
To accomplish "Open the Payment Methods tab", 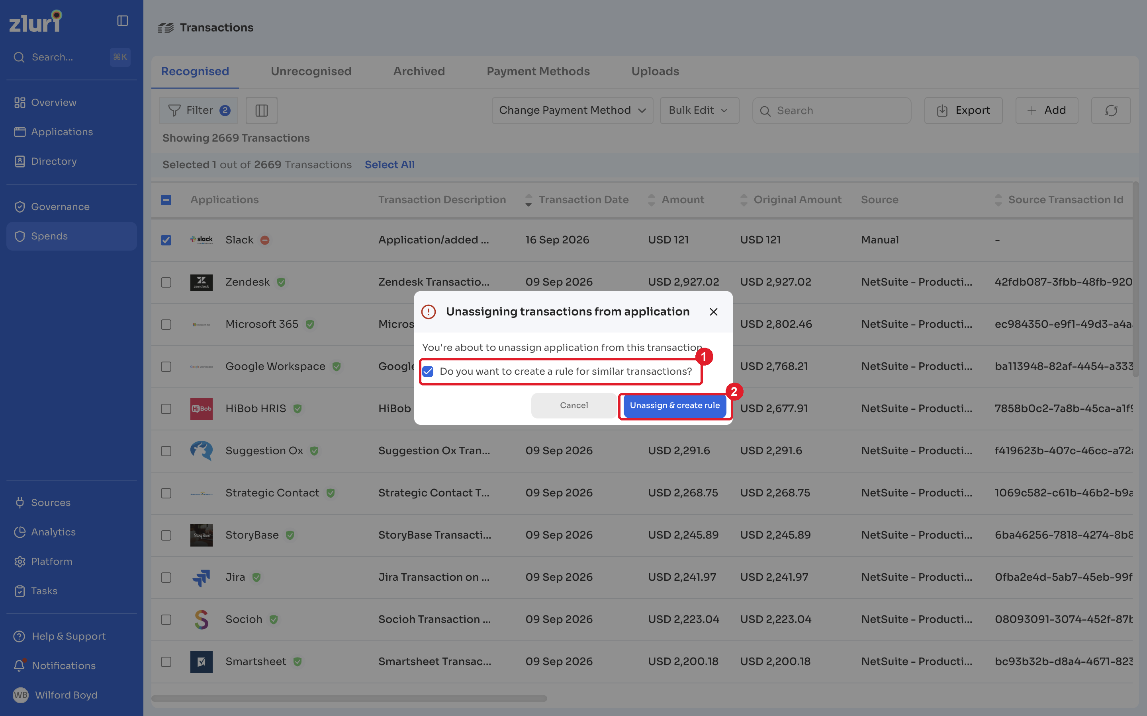I will click(x=538, y=71).
